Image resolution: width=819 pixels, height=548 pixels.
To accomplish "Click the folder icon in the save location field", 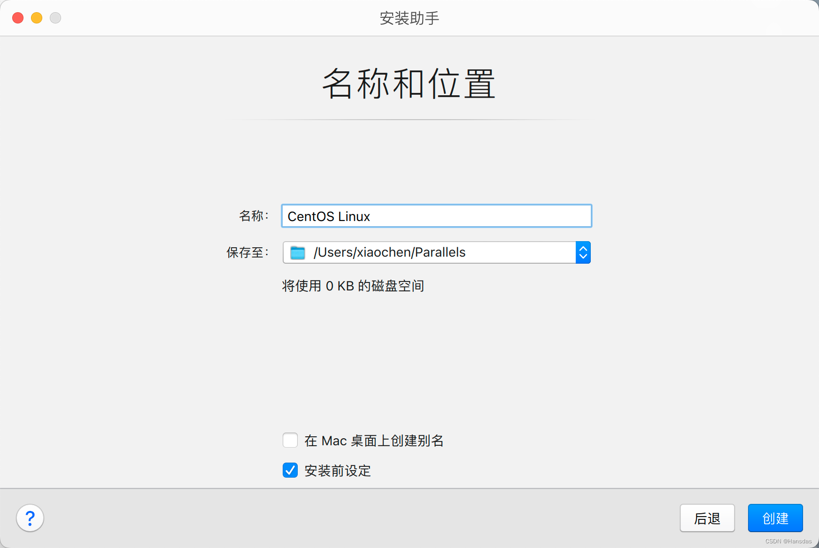I will (x=298, y=253).
